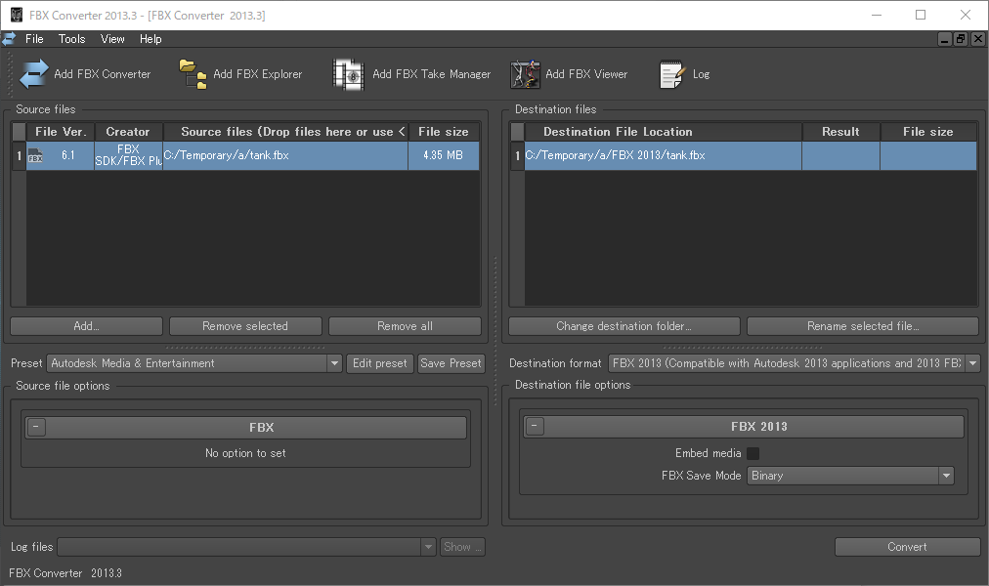The image size is (989, 586).
Task: Minimize the inner FBX Converter document window
Action: 944,39
